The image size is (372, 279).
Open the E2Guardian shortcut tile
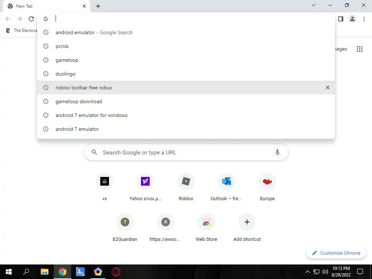[x=125, y=228]
